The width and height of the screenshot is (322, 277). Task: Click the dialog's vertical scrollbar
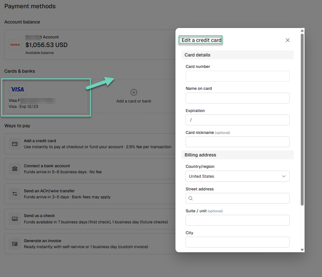pos(302,119)
